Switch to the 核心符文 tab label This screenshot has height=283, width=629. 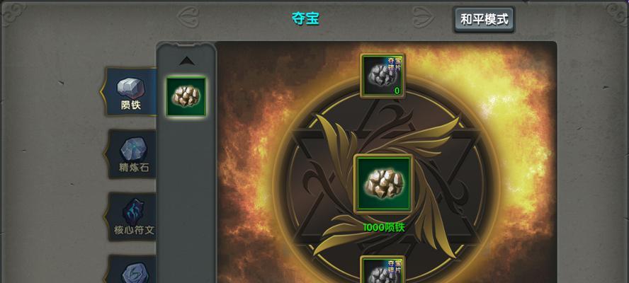point(134,230)
